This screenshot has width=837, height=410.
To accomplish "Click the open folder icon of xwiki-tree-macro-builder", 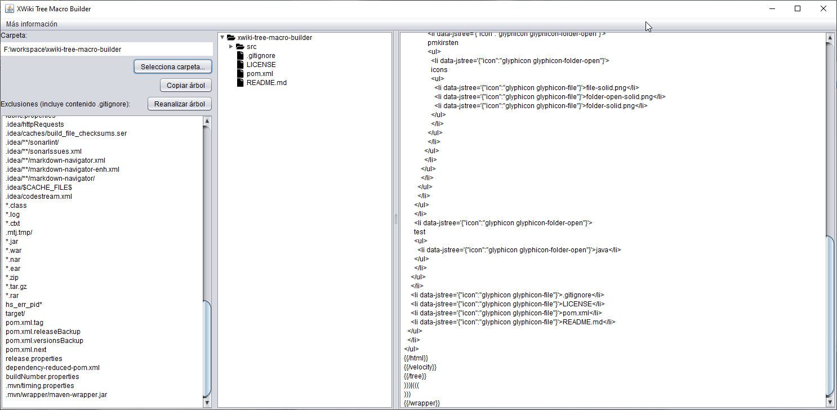I will click(231, 38).
